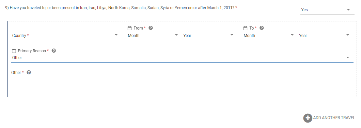Click the calendar icon beside To

245,28
